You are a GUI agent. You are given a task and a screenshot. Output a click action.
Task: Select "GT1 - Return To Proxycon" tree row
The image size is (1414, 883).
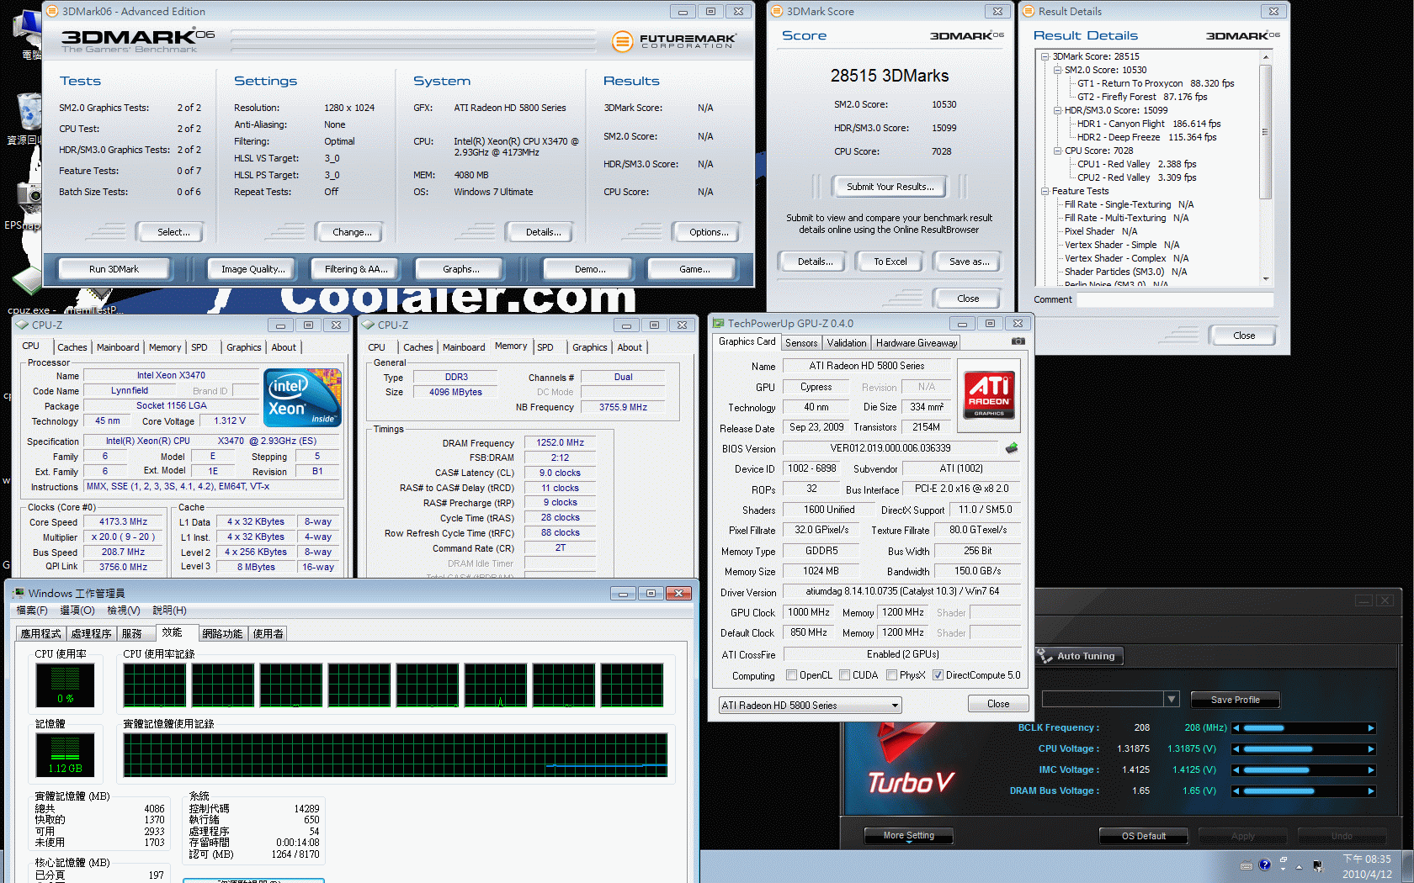1155,83
